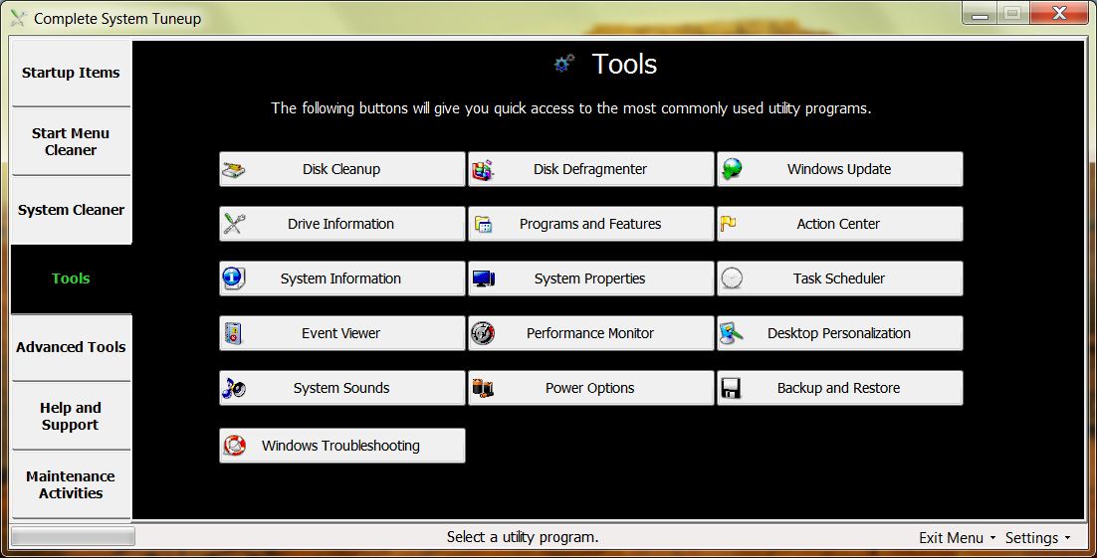The image size is (1097, 558).
Task: Click the Windows Troubleshooting lifebuoy icon
Action: click(x=235, y=446)
